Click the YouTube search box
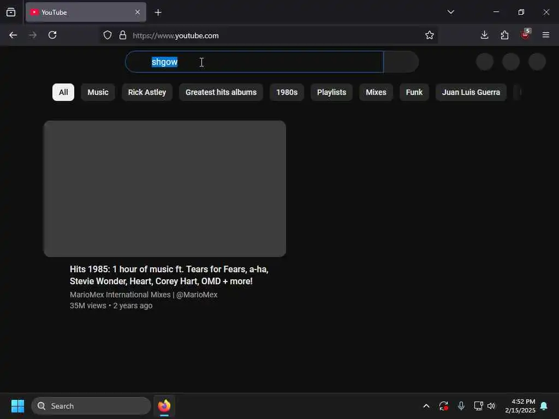 [x=254, y=62]
